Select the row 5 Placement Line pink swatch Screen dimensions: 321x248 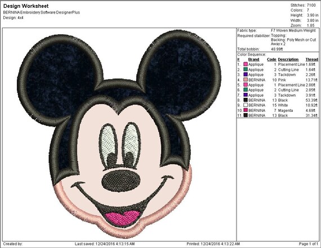(246, 85)
